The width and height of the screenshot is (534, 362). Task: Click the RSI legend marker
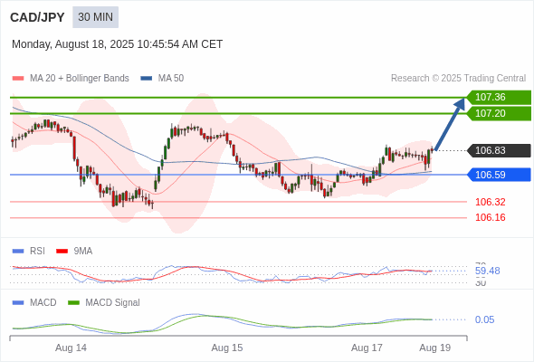[x=18, y=252]
